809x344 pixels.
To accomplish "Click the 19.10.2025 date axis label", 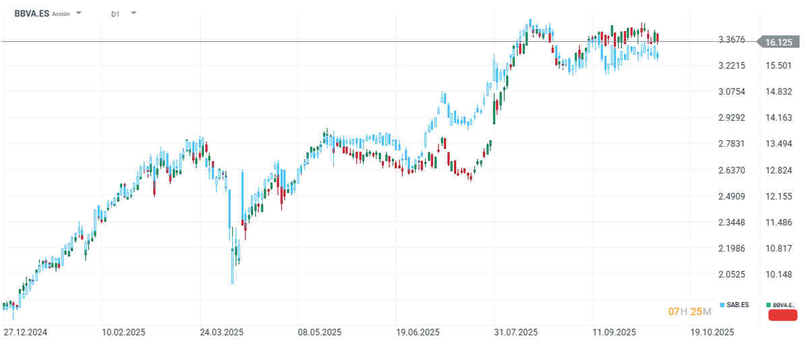I will point(711,333).
